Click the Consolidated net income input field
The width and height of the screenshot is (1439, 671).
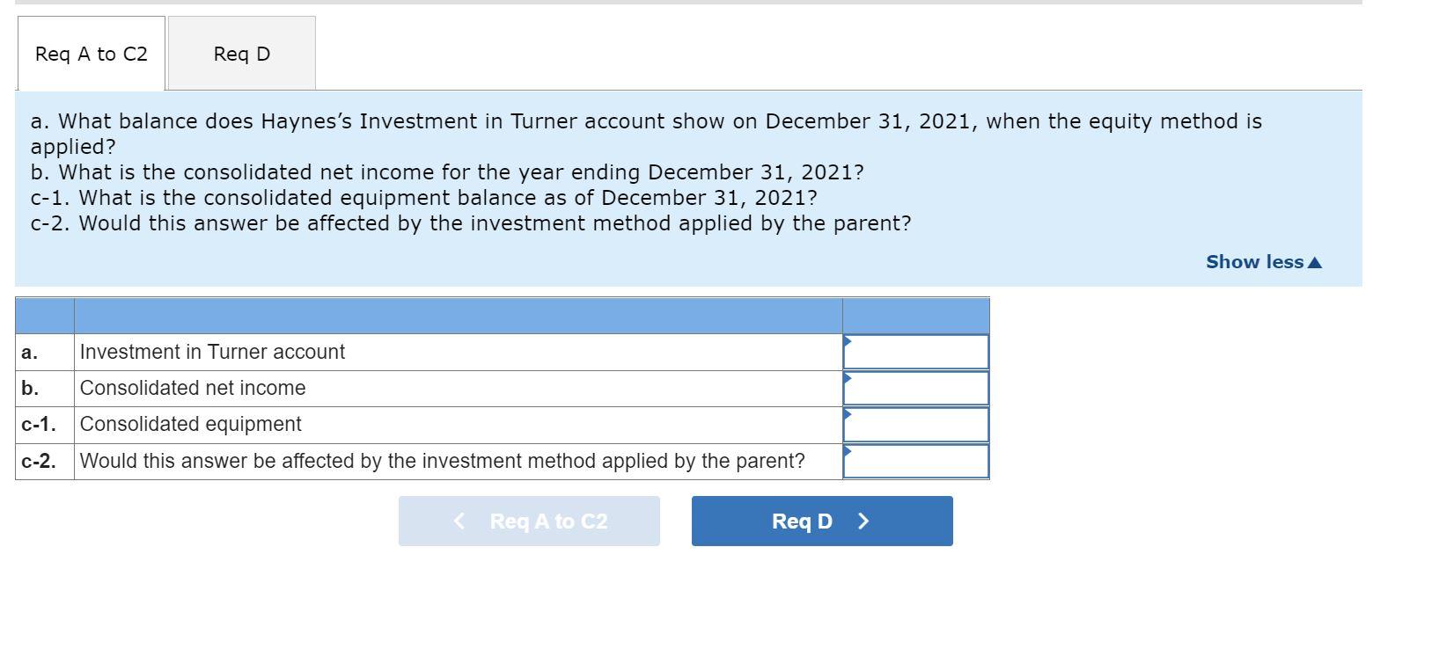point(915,387)
